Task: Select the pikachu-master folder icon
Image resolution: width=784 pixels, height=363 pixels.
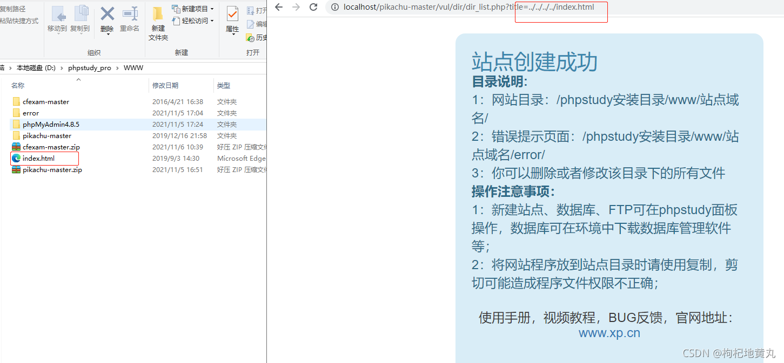Action: [16, 135]
